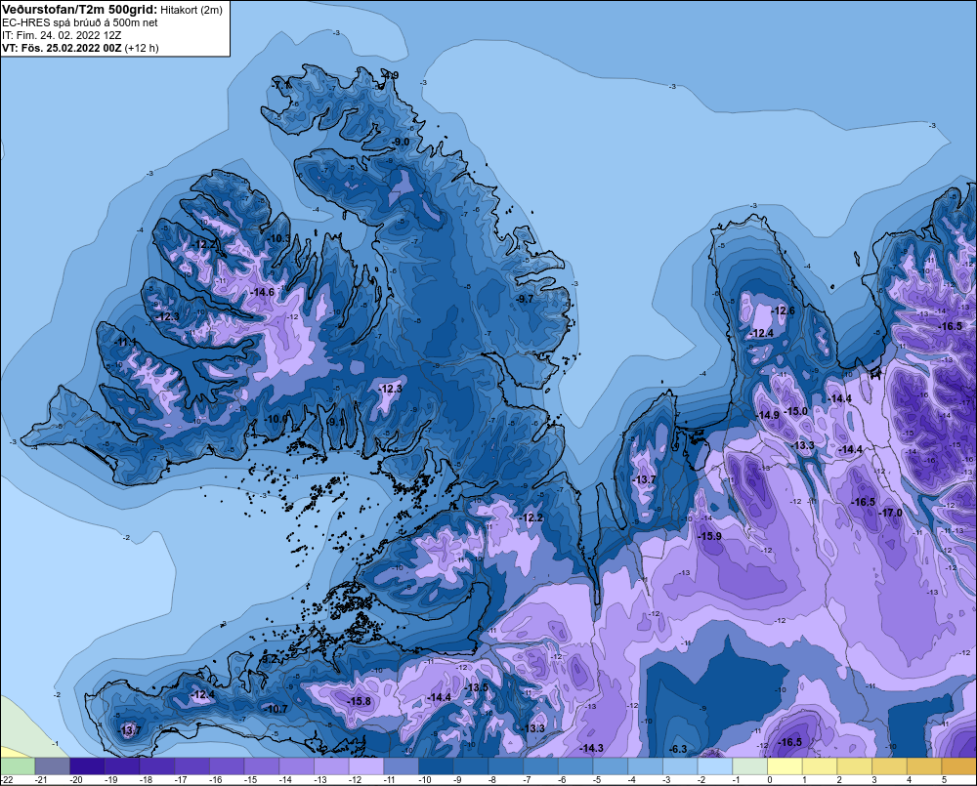Click the '-14.6' temperature value in the Westfjords
This screenshot has width=977, height=786.
[262, 292]
